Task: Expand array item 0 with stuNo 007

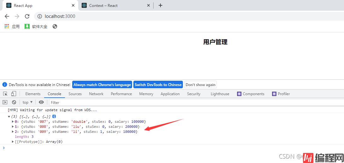Action: point(13,122)
